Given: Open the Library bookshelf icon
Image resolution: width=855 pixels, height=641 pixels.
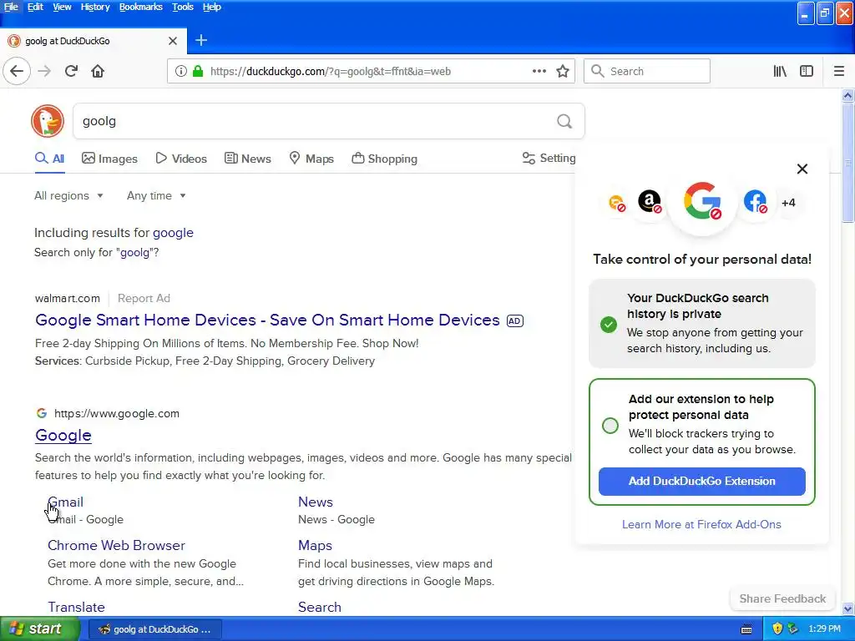Looking at the screenshot, I should pyautogui.click(x=780, y=72).
